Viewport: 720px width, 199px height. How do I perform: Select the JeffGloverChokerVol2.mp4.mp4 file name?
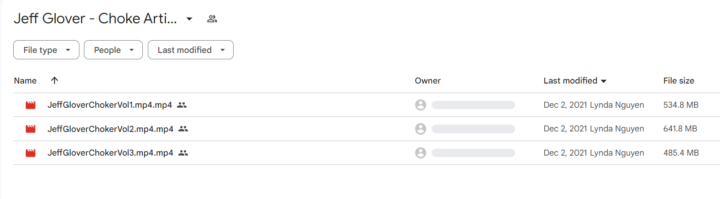pos(110,129)
